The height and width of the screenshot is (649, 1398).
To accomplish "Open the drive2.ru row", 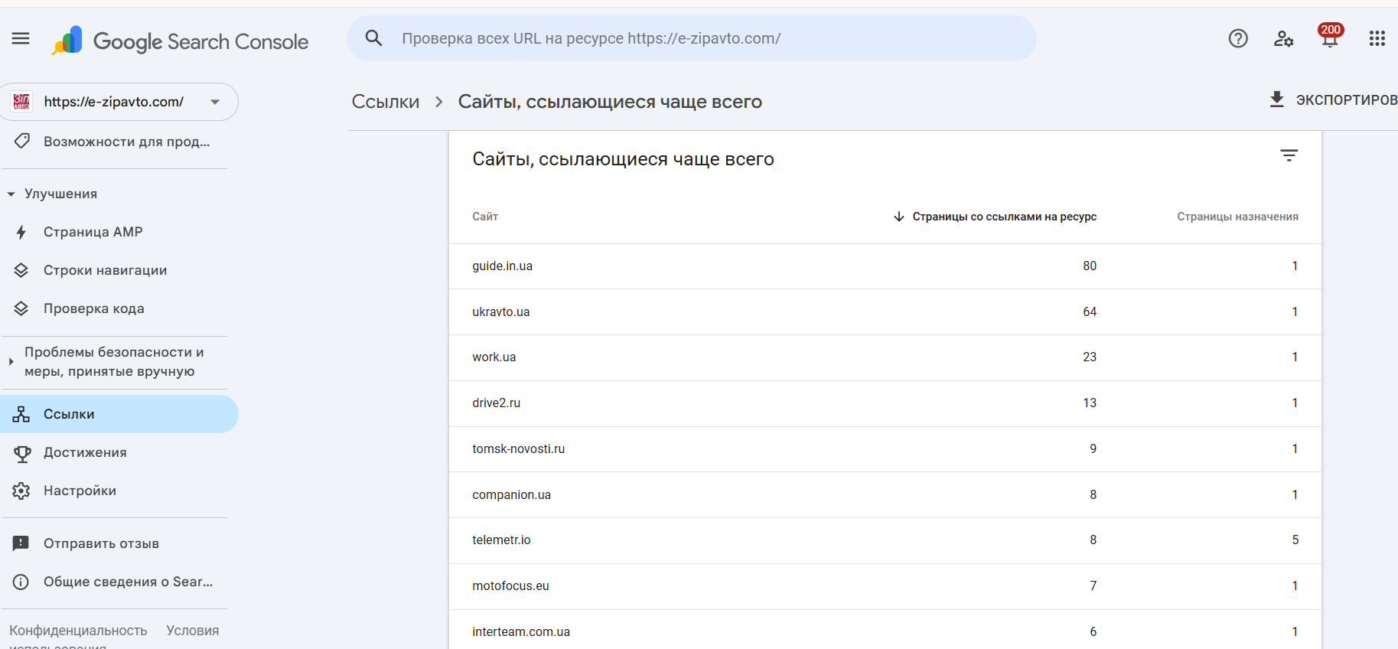I will click(x=885, y=403).
